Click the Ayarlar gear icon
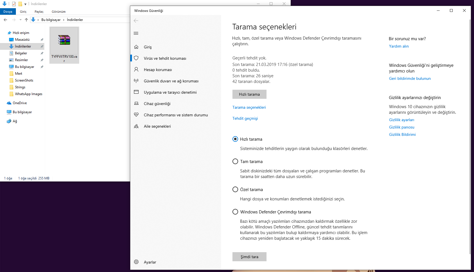Image resolution: width=474 pixels, height=272 pixels. 136,262
